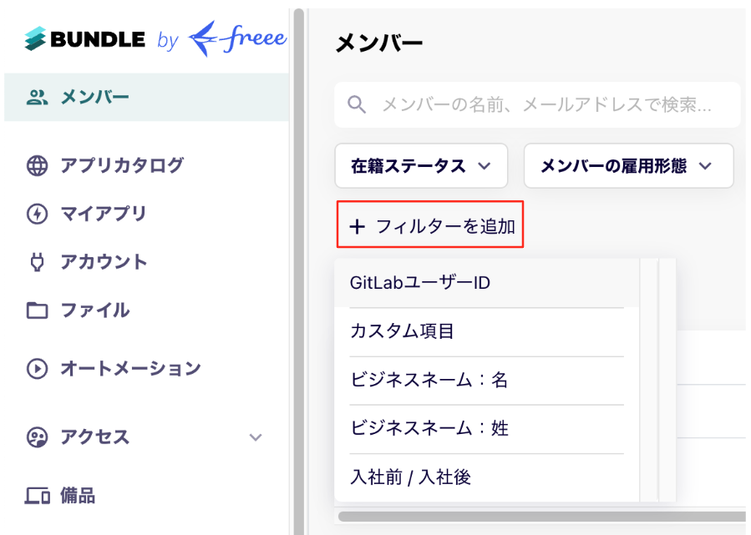Open アプリカタログ via the globe icon

coord(37,165)
